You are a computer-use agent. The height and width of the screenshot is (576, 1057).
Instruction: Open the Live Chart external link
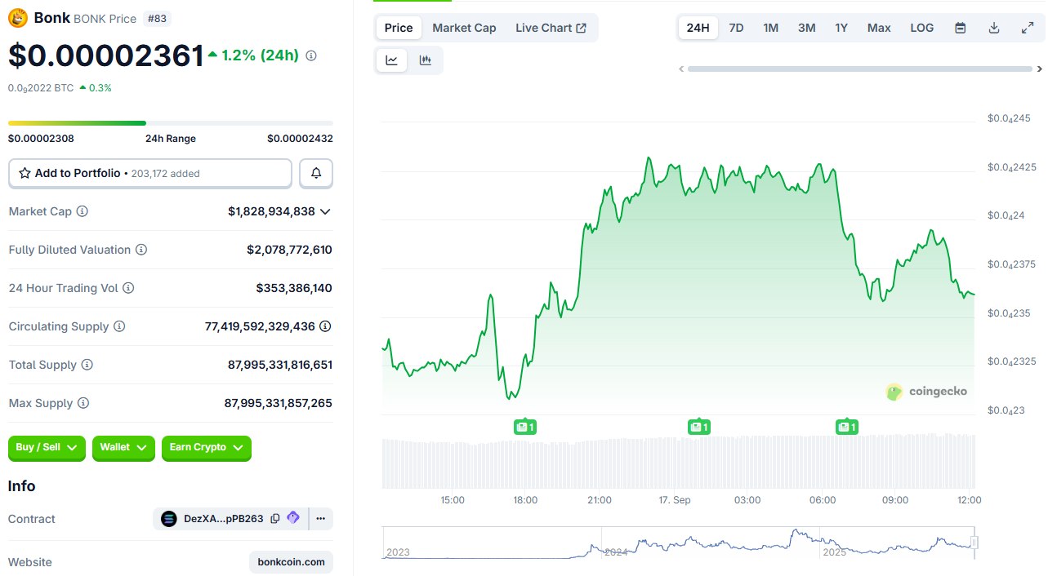(551, 28)
